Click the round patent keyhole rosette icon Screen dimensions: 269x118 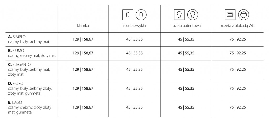click(x=193, y=15)
